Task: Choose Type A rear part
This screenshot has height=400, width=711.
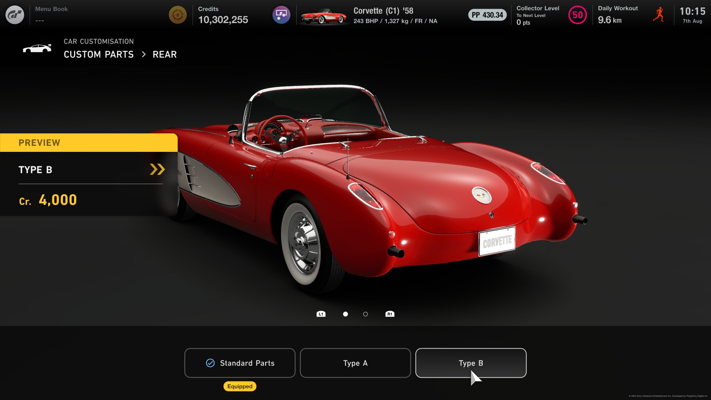Action: (x=355, y=363)
